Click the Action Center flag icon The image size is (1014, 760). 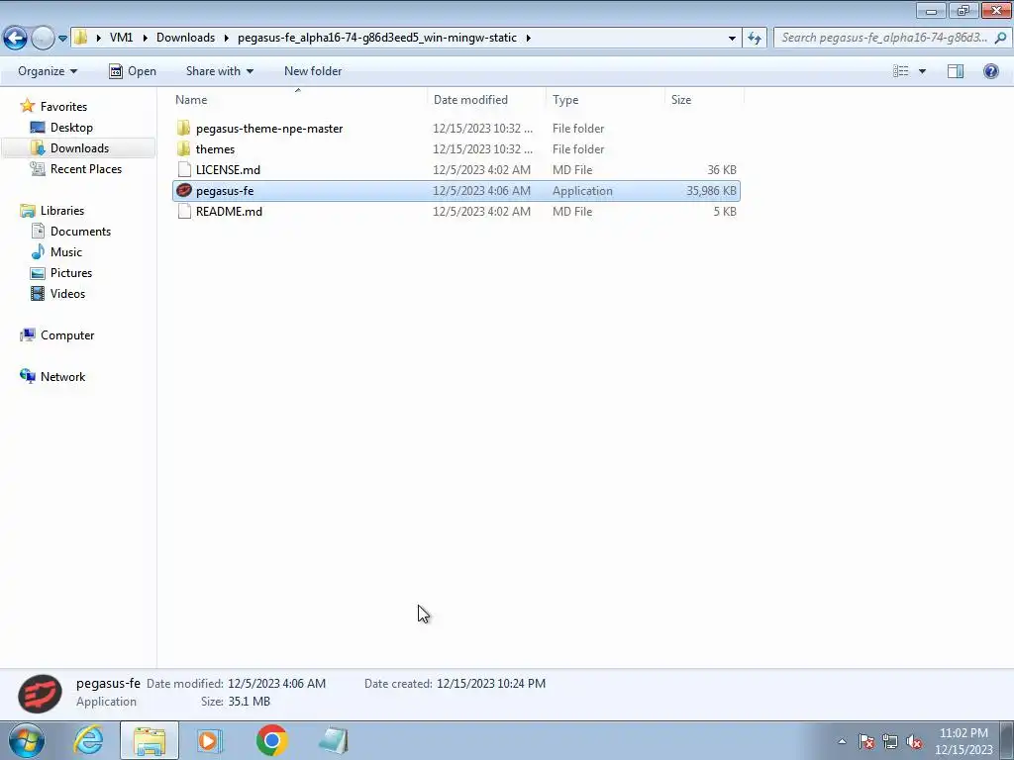(866, 741)
